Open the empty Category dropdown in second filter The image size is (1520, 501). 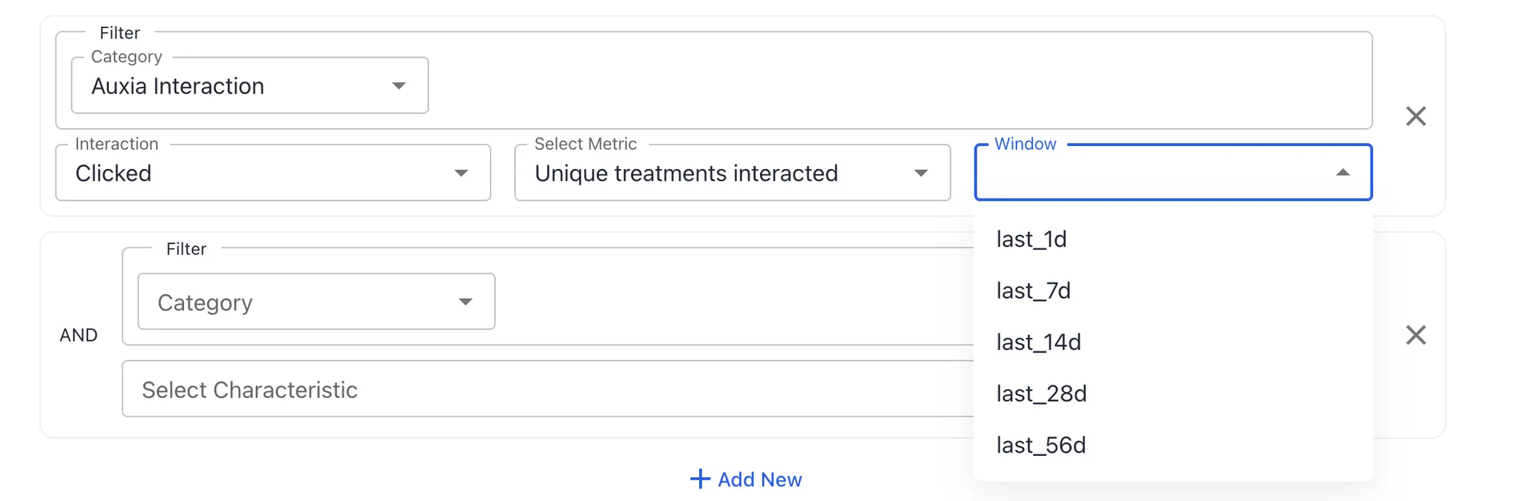[316, 302]
